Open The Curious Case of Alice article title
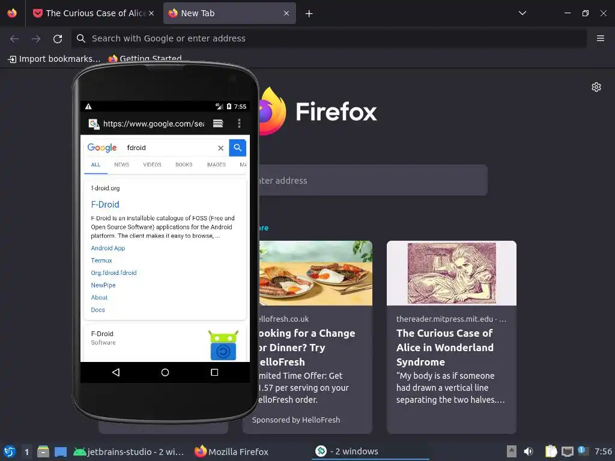 pos(445,348)
